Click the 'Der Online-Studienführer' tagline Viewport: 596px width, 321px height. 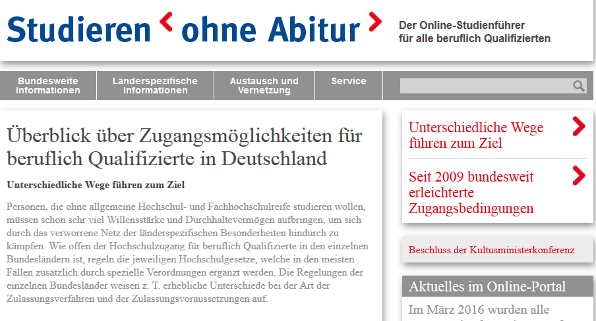474,32
